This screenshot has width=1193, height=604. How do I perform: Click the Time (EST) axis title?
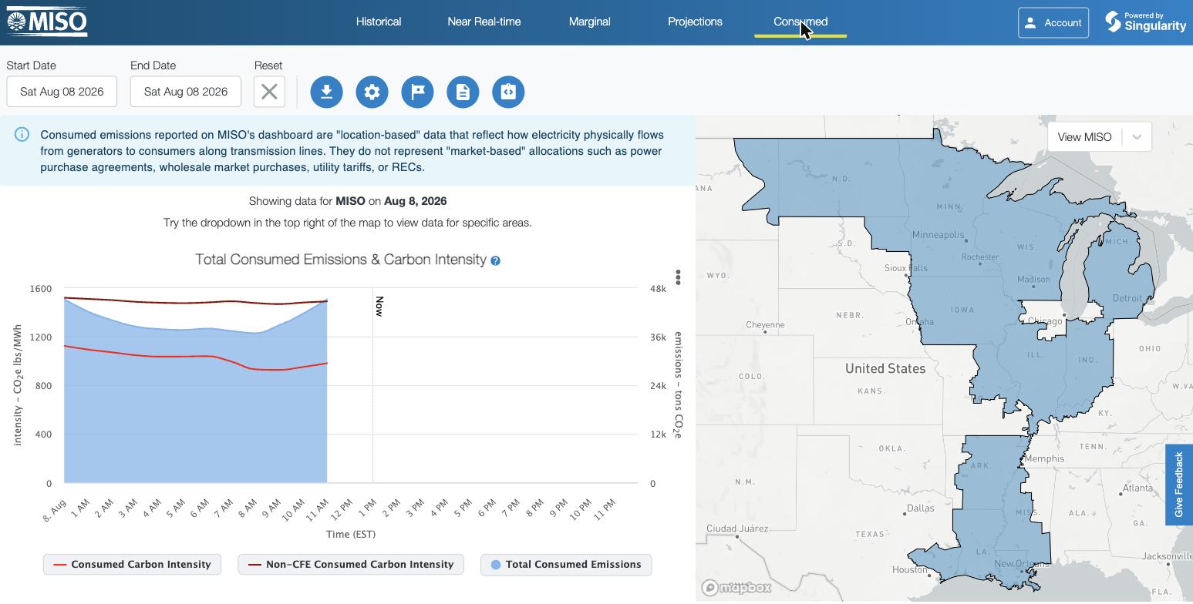(351, 534)
